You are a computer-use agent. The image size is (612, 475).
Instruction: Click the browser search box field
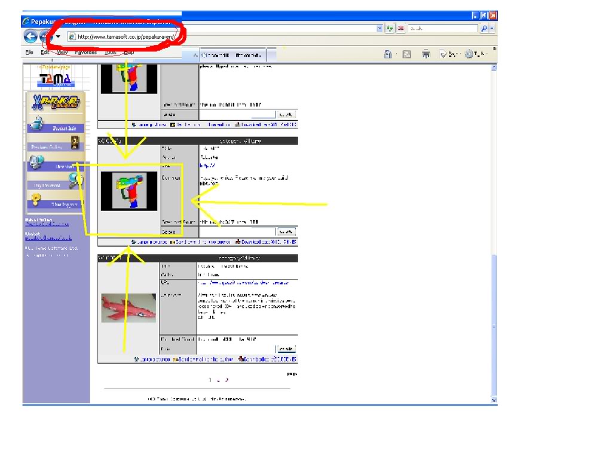coord(442,28)
